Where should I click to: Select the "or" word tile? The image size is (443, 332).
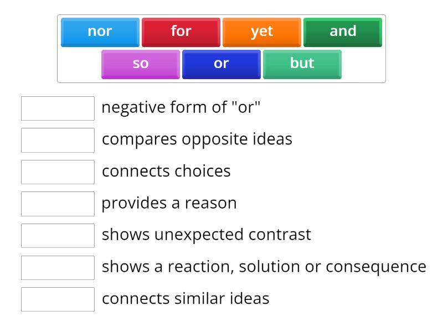[x=221, y=64]
